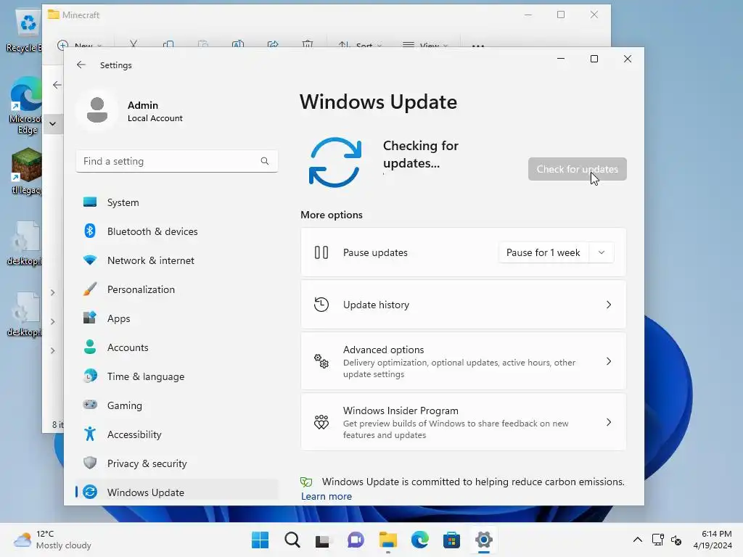This screenshot has width=743, height=557.
Task: Click New button in Minecraft Explorer window
Action: pyautogui.click(x=79, y=46)
